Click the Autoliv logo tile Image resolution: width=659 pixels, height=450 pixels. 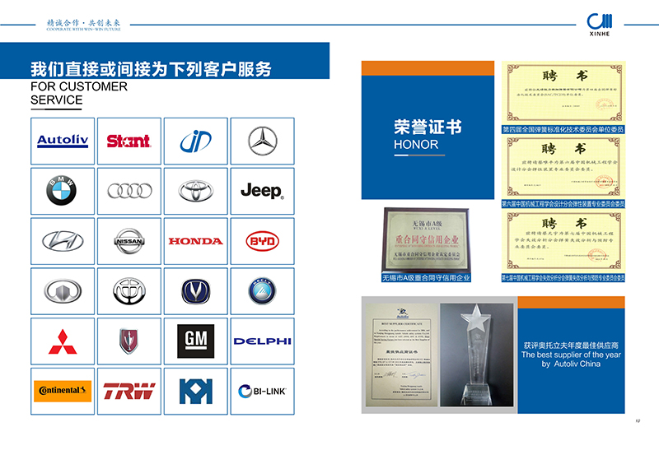[62, 141]
